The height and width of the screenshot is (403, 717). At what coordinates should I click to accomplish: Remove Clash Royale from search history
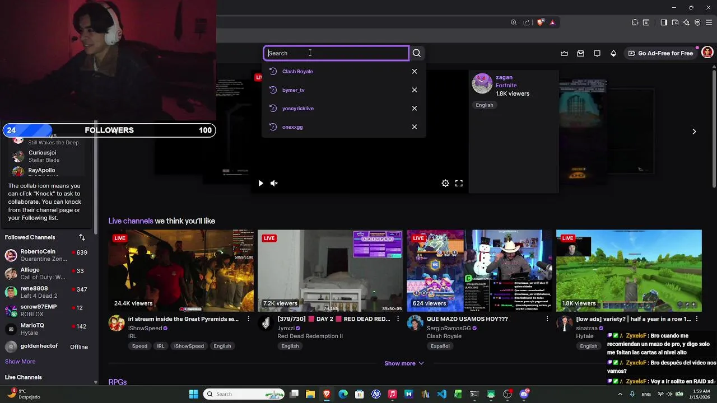pyautogui.click(x=415, y=72)
